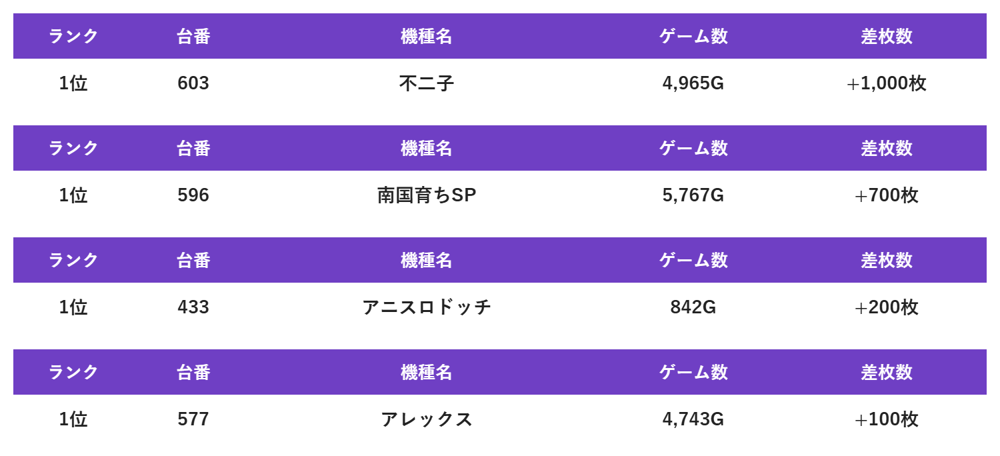Click machine number 433 cell

193,307
